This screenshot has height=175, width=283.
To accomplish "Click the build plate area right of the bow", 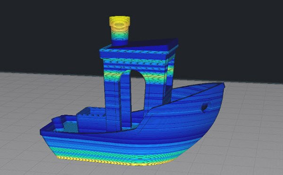I will (253, 126).
